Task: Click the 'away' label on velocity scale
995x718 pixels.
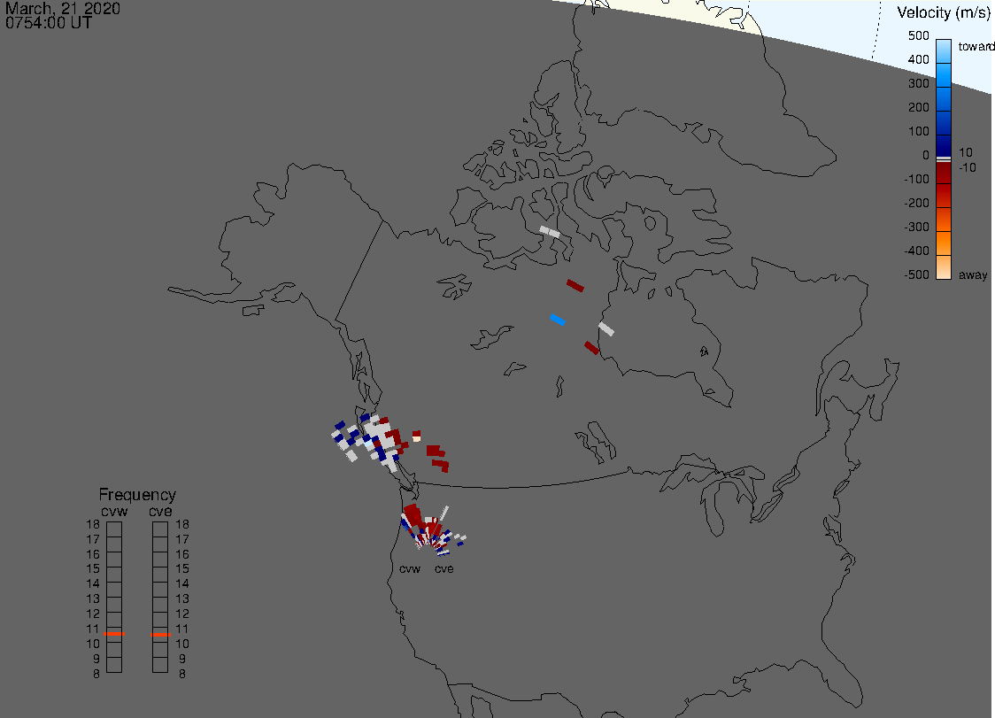Action: 973,274
